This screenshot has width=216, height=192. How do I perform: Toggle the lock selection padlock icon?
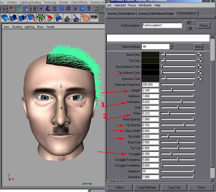pyautogui.click(x=96, y=9)
